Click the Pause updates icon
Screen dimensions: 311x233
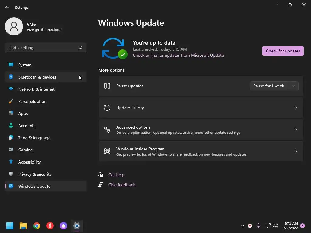[x=107, y=86]
